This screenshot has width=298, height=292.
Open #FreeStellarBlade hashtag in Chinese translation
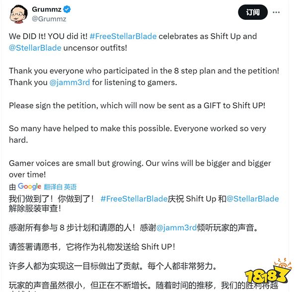(x=134, y=198)
